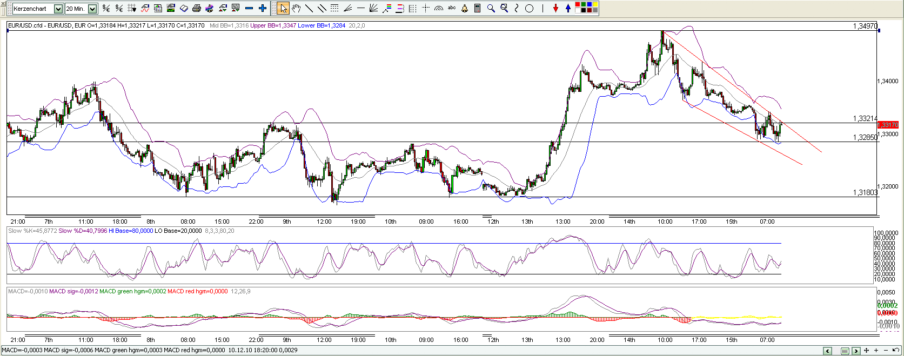Pick the yellow color swatch
This screenshot has height=356, width=904.
(x=595, y=4)
